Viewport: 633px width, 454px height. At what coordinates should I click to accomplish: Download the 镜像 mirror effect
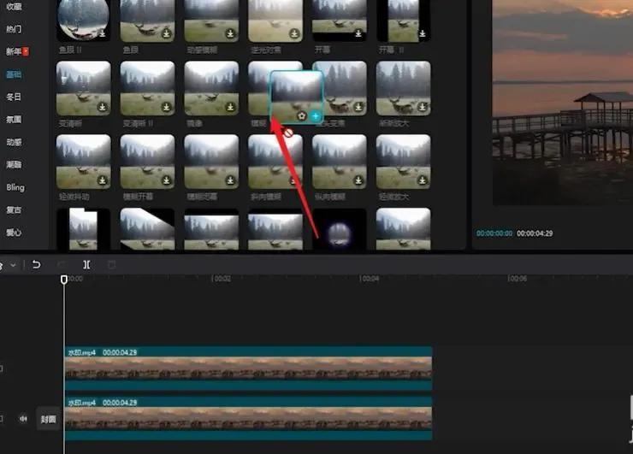point(230,107)
